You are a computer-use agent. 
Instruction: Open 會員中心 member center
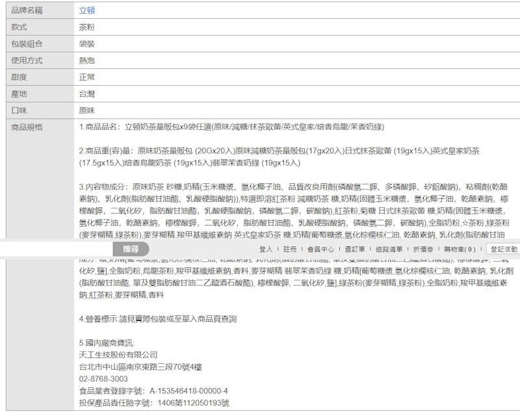point(320,250)
